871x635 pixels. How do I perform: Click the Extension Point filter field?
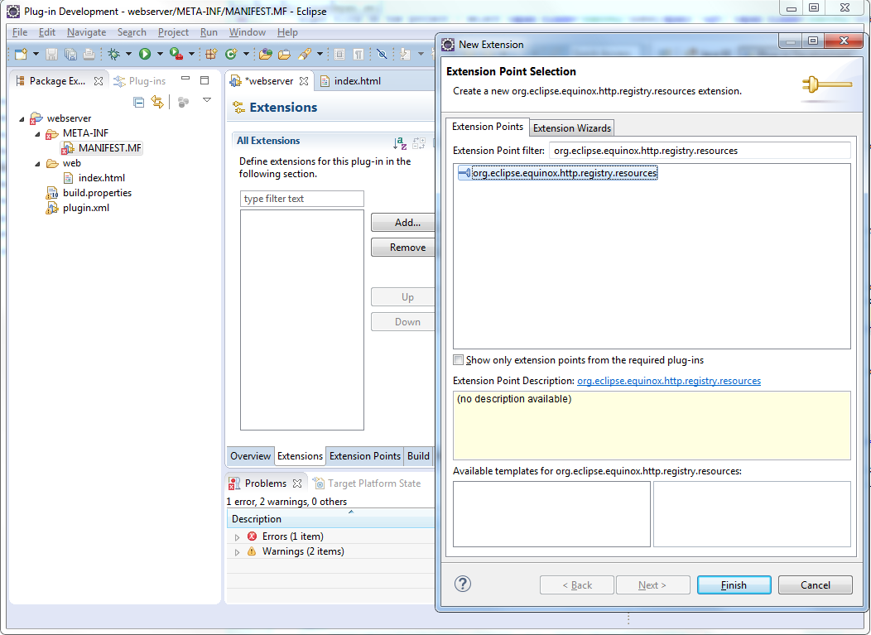pyautogui.click(x=700, y=152)
